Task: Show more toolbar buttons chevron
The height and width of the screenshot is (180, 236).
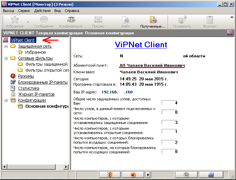Action: (232, 17)
